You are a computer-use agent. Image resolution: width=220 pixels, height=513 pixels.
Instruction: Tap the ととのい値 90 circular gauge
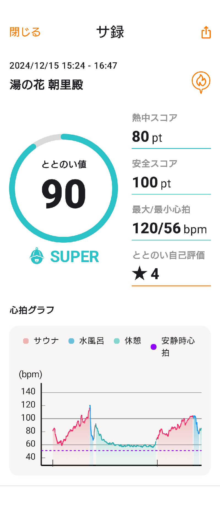[64, 188]
